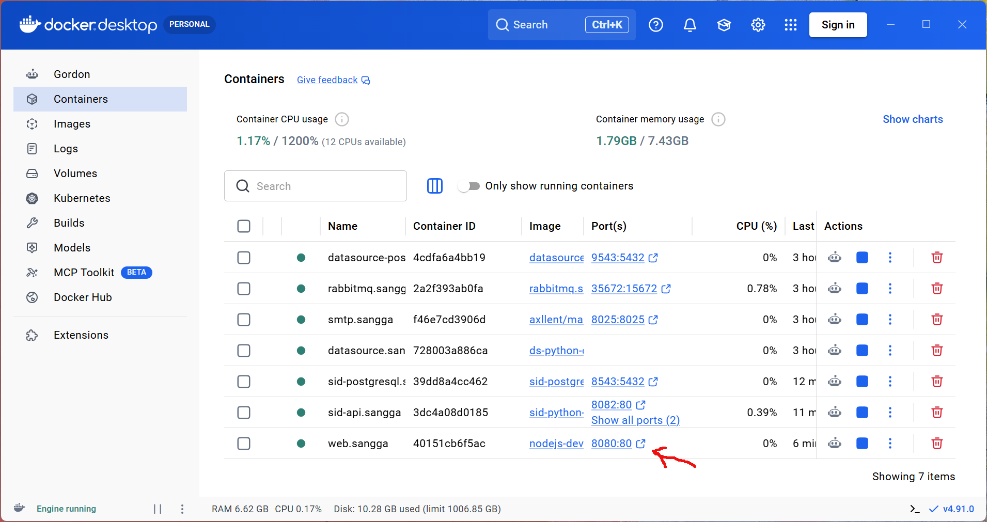Click the CPU usage info icon
This screenshot has height=522, width=987.
point(342,119)
